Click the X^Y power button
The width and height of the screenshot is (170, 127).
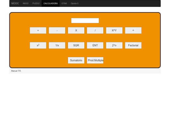[x=114, y=30]
